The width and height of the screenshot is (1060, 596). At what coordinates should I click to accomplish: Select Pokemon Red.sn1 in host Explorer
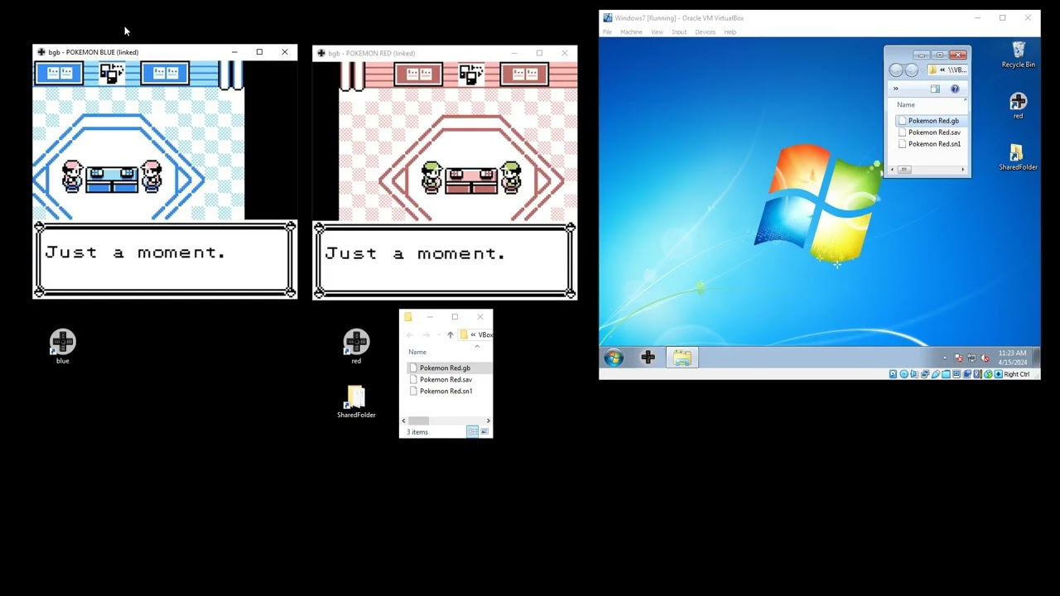446,391
